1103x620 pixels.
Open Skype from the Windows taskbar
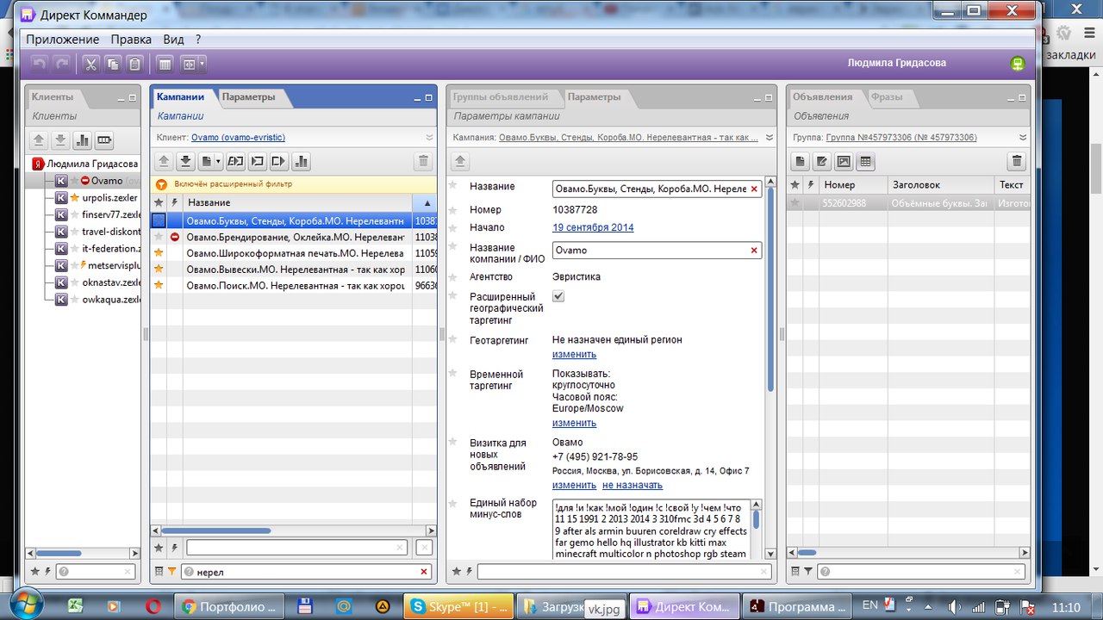tap(460, 606)
